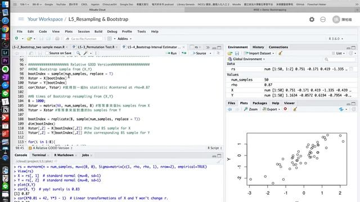The height and width of the screenshot is (202, 360).
Task: Click the broom icon to clear environment objects
Action: coord(280,53)
